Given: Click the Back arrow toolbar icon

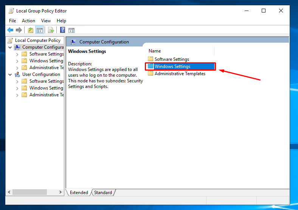Looking at the screenshot, I should click(x=10, y=30).
